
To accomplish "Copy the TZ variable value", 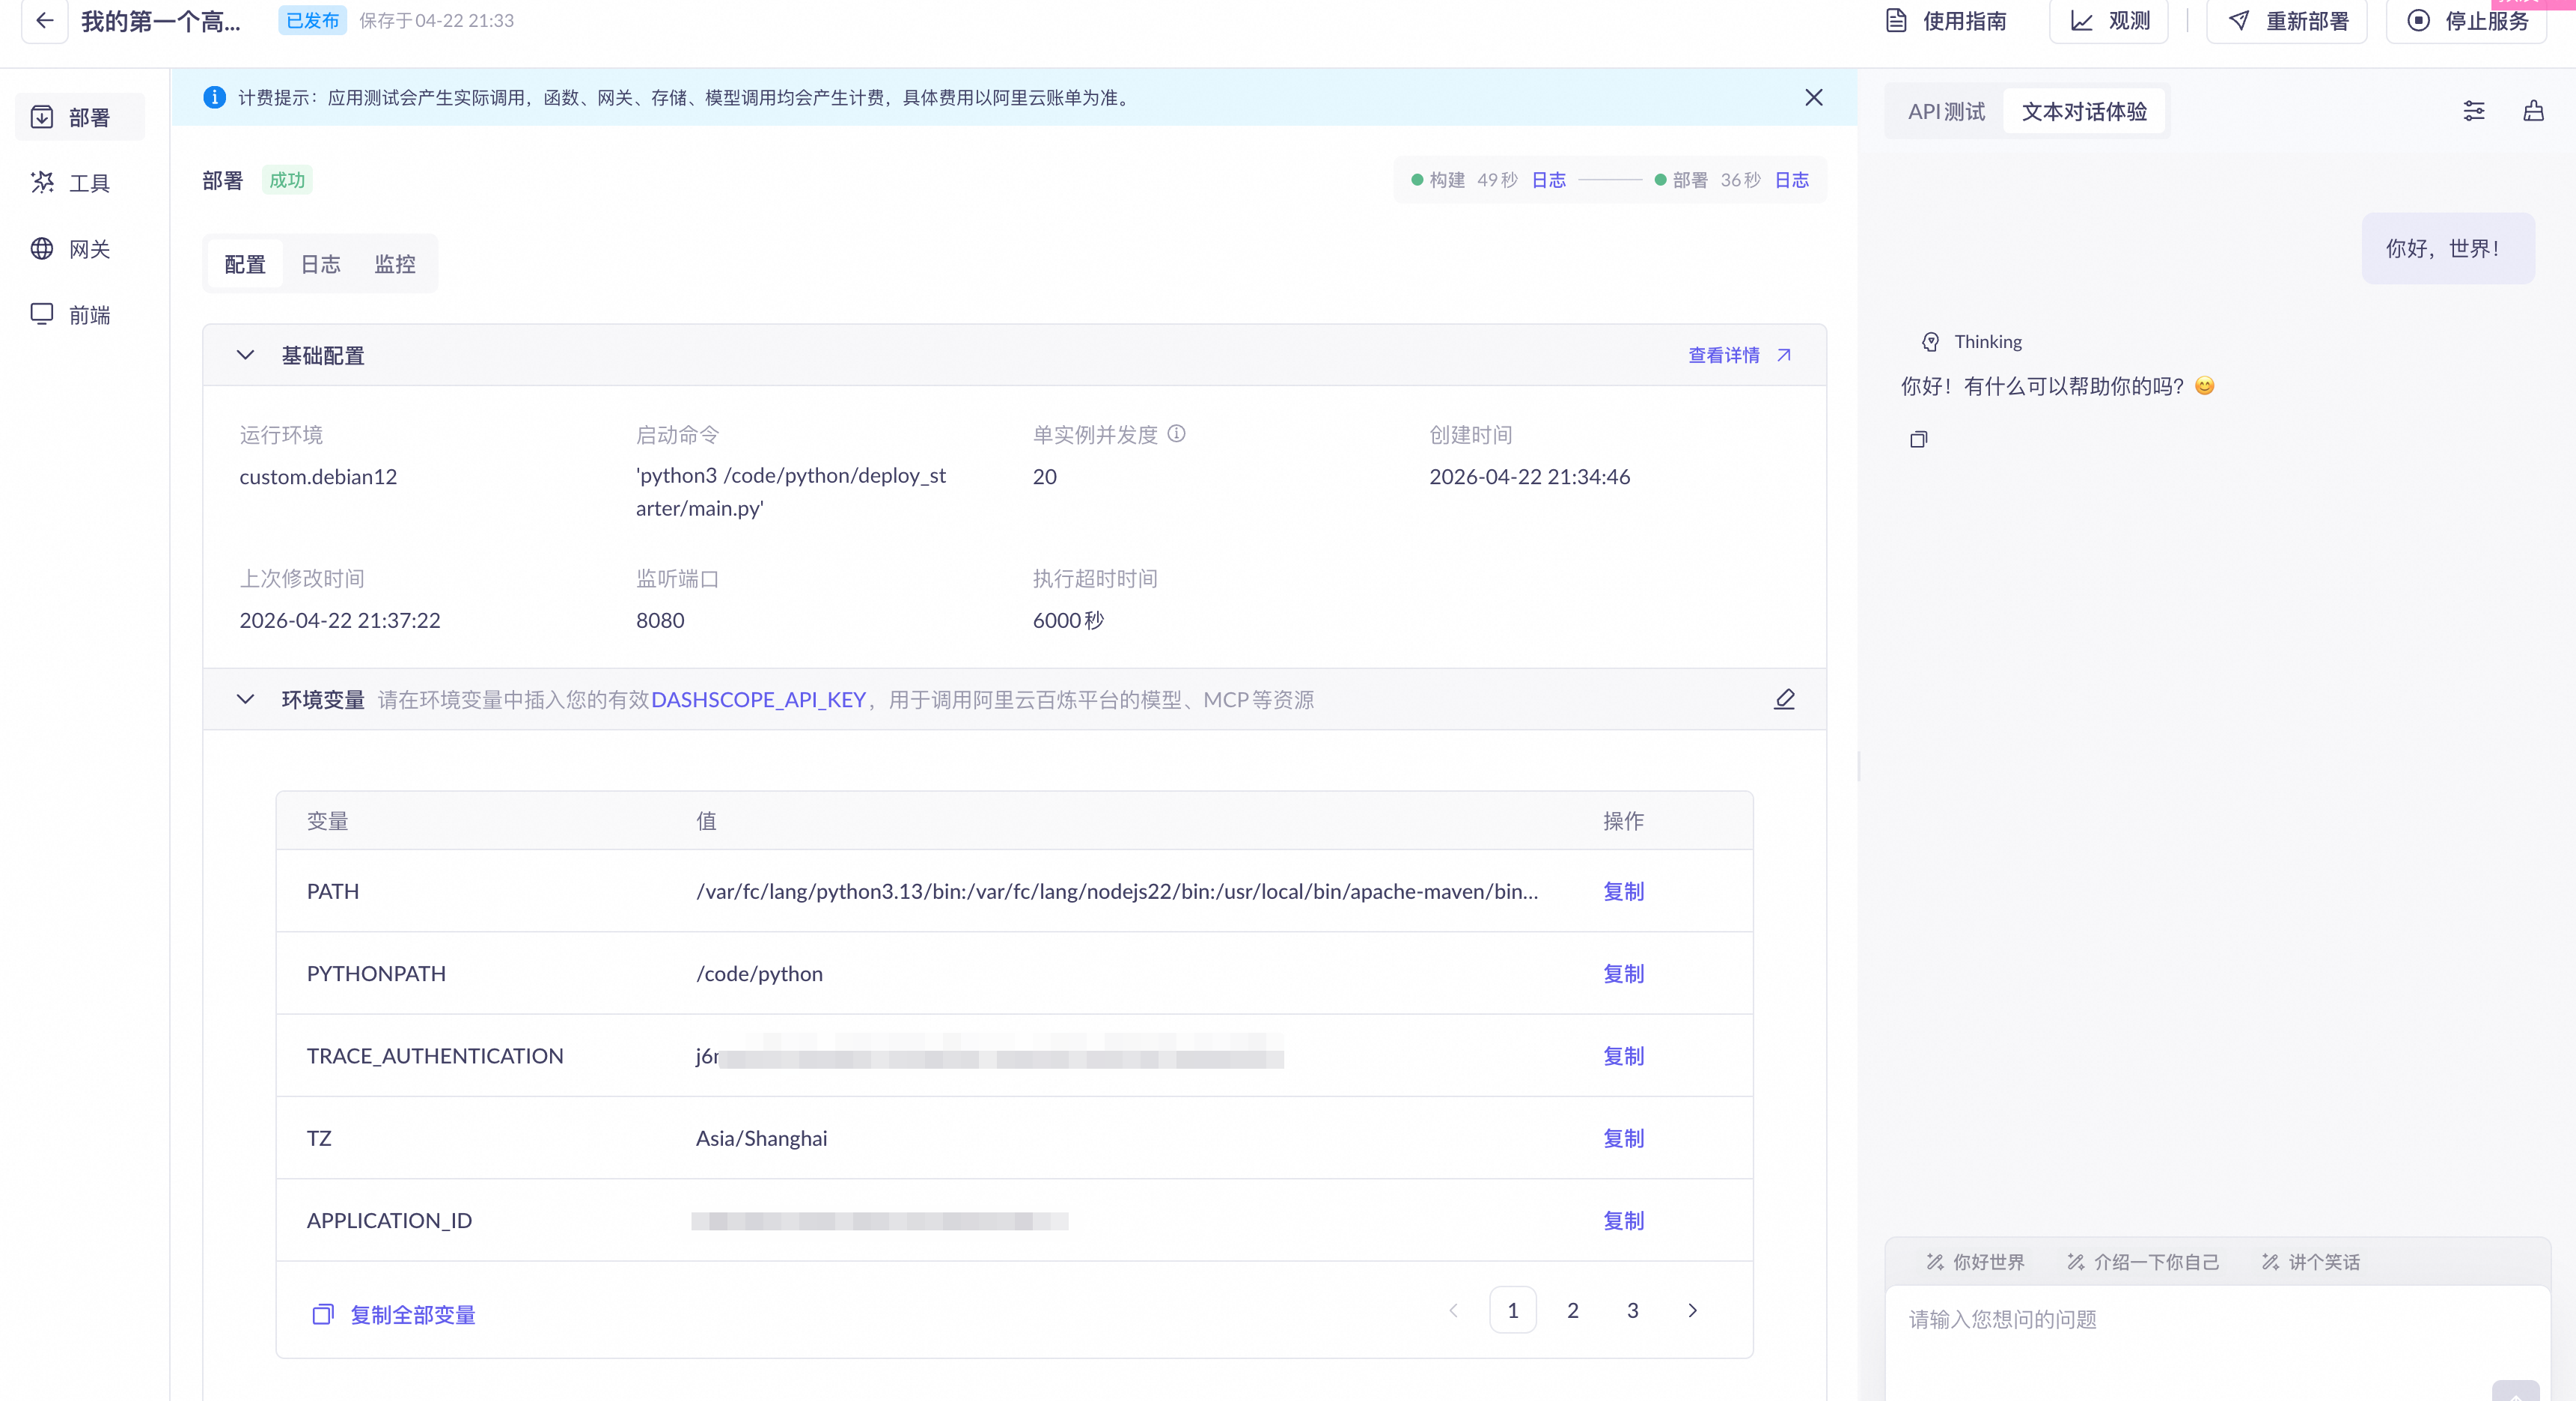I will point(1624,1138).
